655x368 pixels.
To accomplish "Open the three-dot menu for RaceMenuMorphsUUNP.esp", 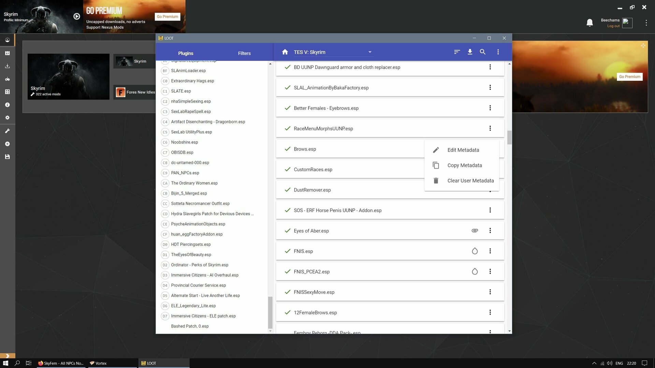I will 490,128.
